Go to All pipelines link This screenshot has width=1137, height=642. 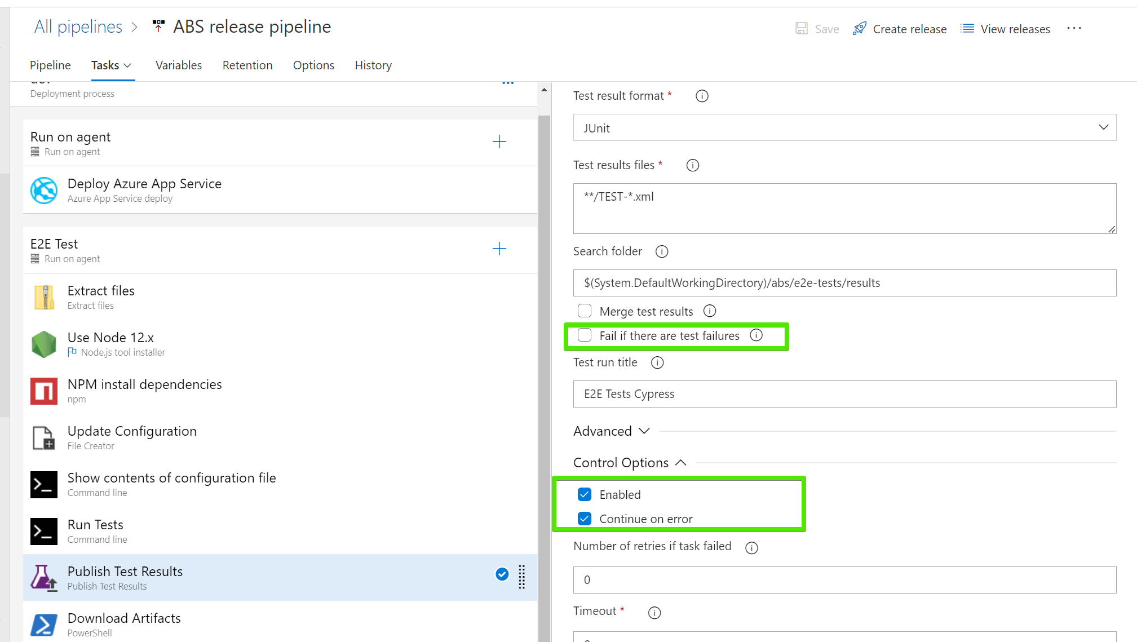(x=78, y=26)
